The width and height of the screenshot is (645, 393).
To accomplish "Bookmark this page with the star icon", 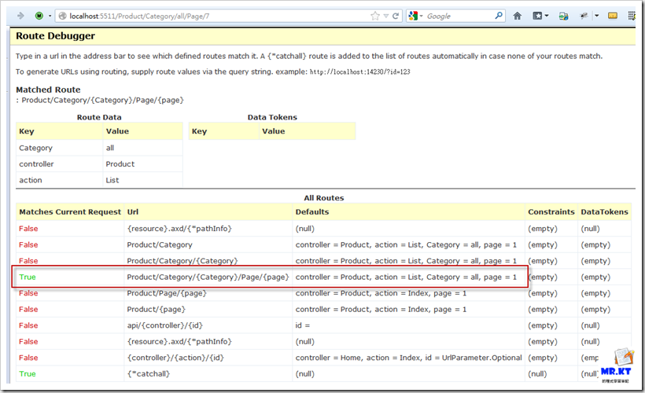I will coord(374,16).
